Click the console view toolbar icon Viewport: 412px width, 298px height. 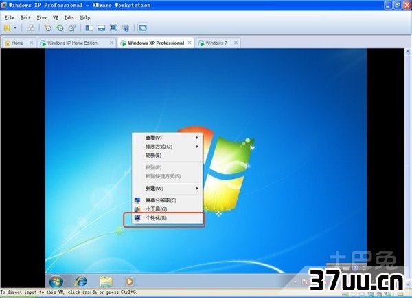coord(143,28)
